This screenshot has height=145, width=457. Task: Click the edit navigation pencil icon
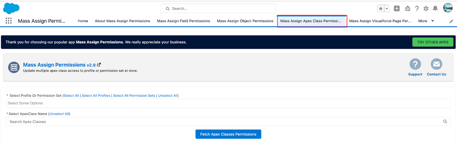click(x=451, y=21)
